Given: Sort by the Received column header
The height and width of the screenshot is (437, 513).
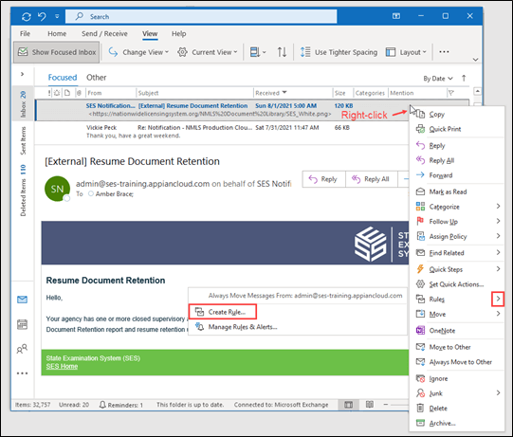Looking at the screenshot, I should 271,93.
